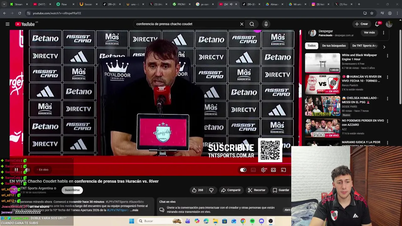The image size is (402, 226).
Task: Open the YouTube guide hamburger menu
Action: [x=7, y=24]
